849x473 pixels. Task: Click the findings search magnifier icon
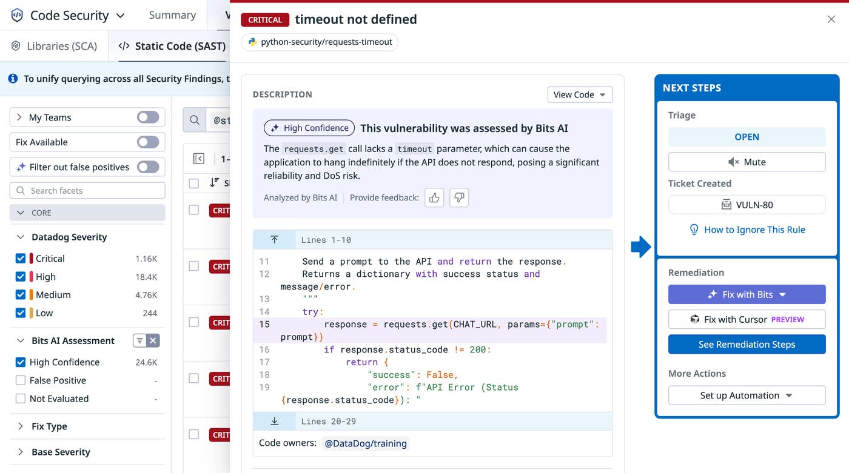coord(195,120)
